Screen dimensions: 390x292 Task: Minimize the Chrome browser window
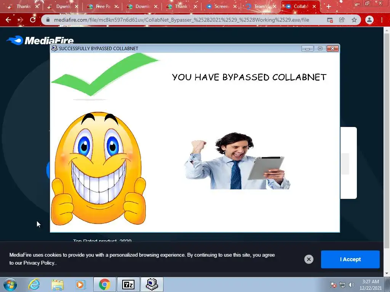point(358,3)
